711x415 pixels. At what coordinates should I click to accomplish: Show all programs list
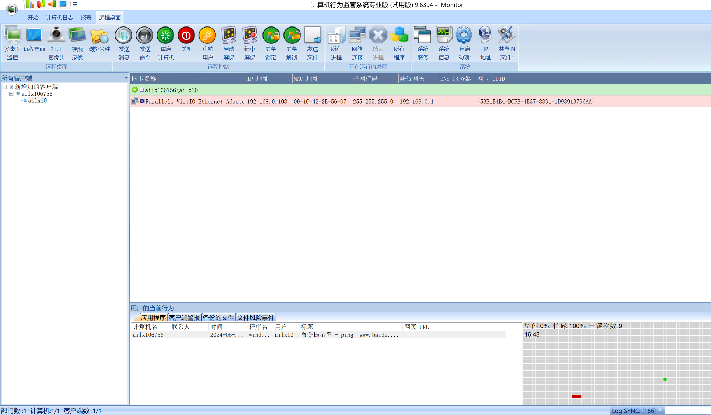click(399, 43)
